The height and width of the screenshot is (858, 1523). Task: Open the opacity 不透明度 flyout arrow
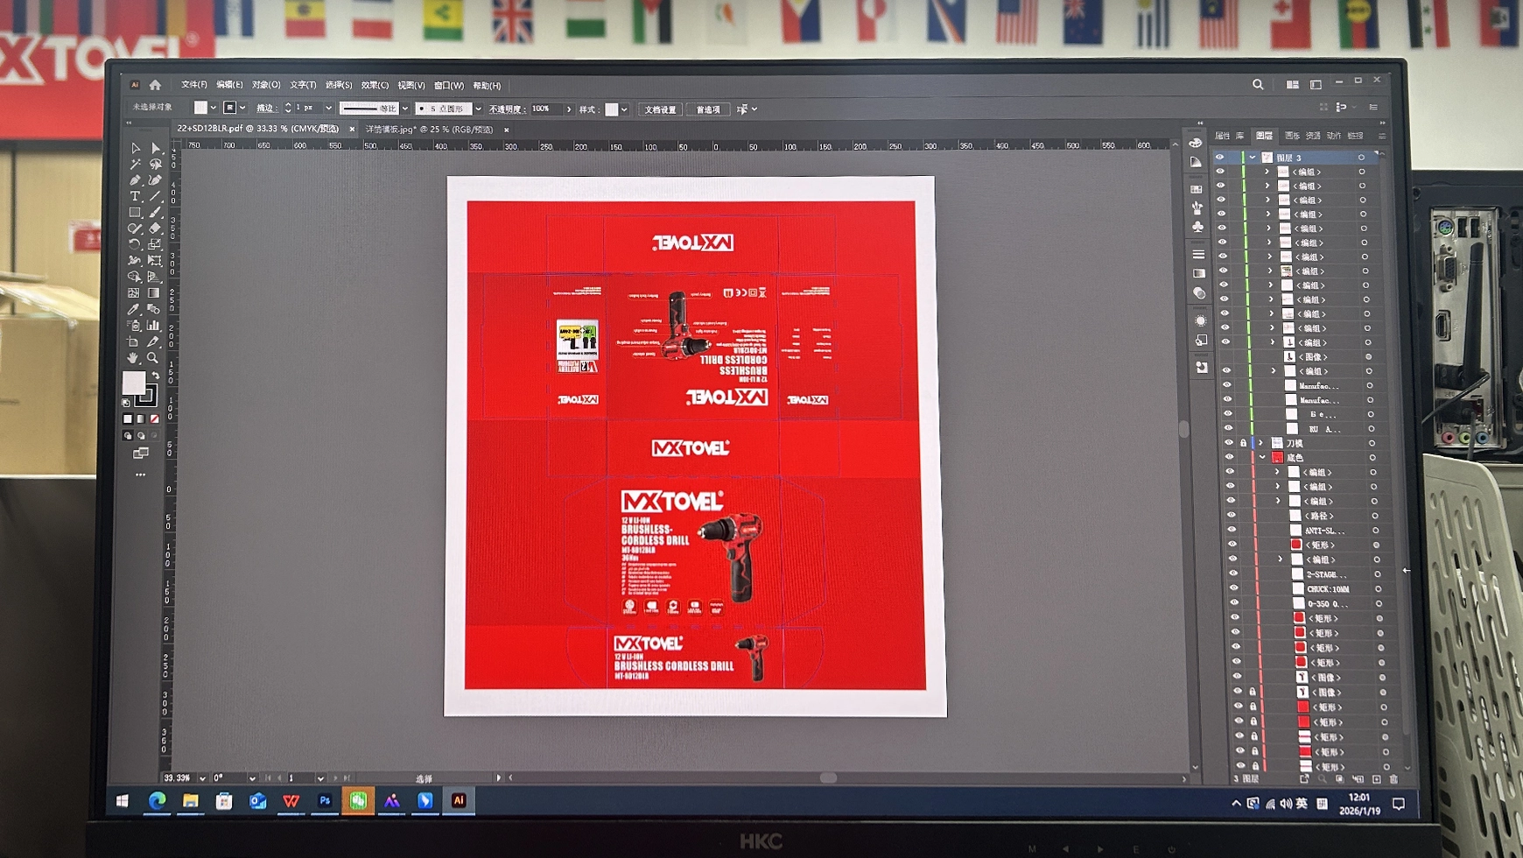coord(569,109)
